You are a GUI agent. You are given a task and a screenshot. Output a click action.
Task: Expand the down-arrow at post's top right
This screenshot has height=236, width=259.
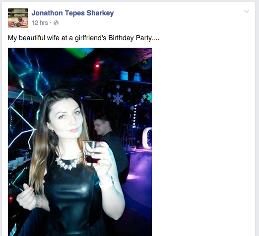click(x=247, y=11)
